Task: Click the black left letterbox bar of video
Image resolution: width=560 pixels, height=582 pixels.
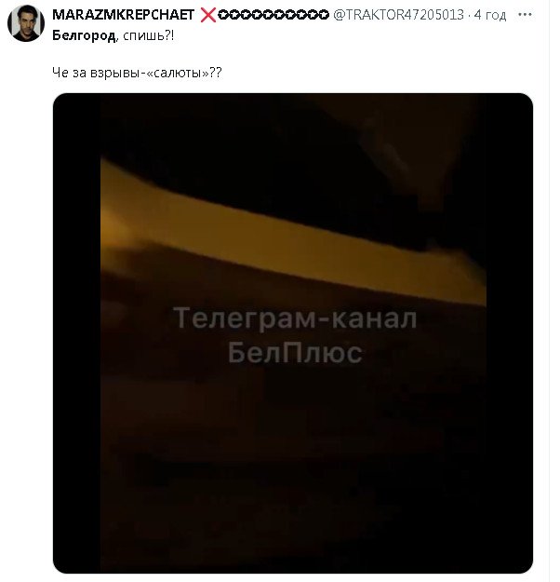Action: click(77, 333)
